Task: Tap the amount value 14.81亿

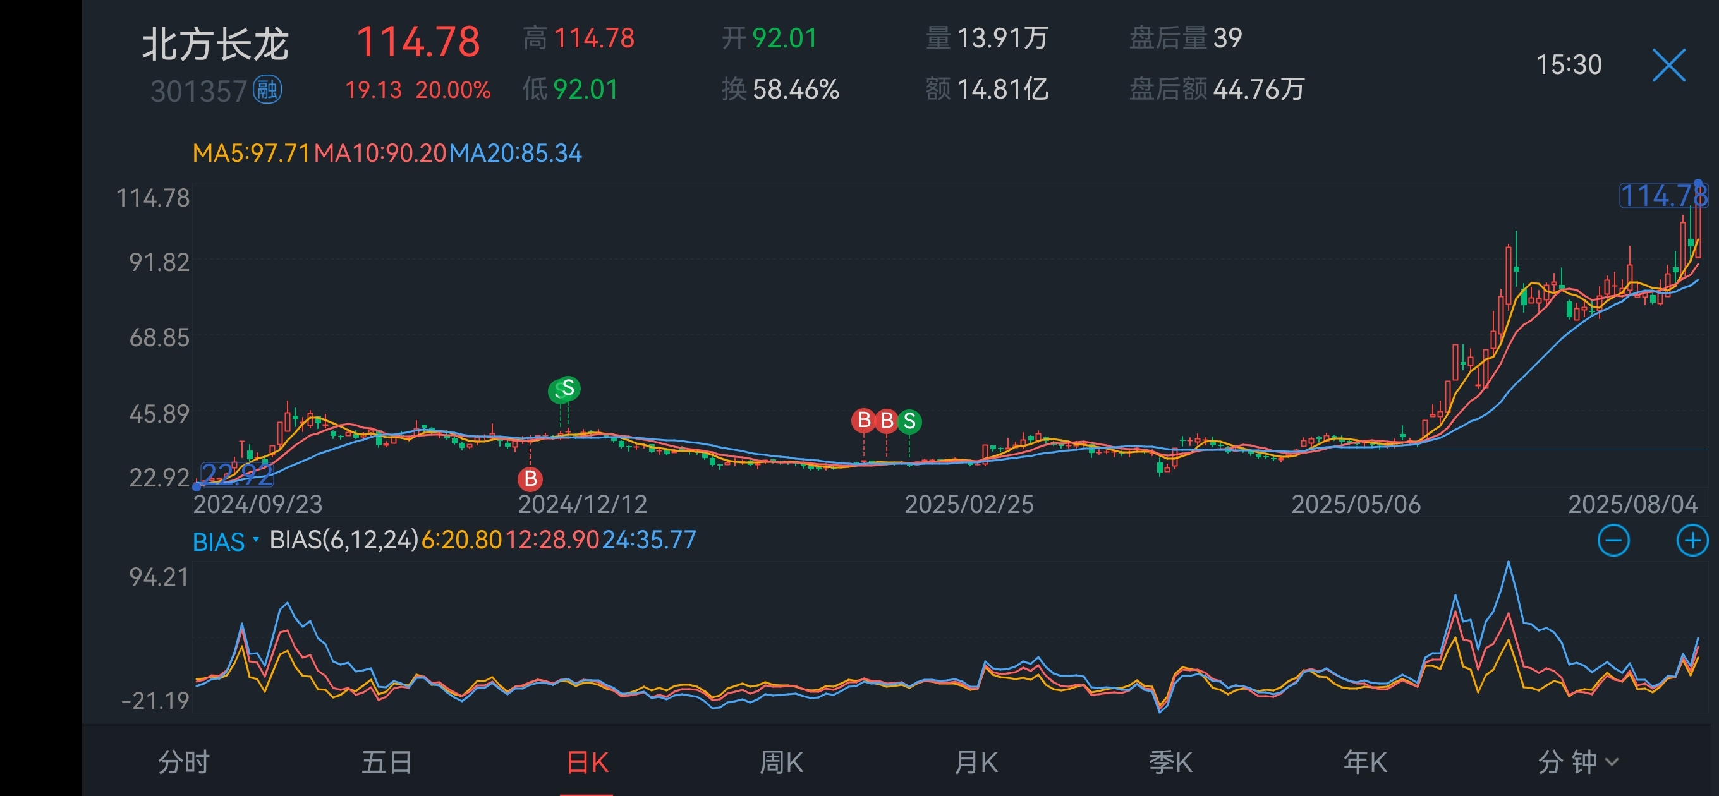Action: tap(1002, 88)
